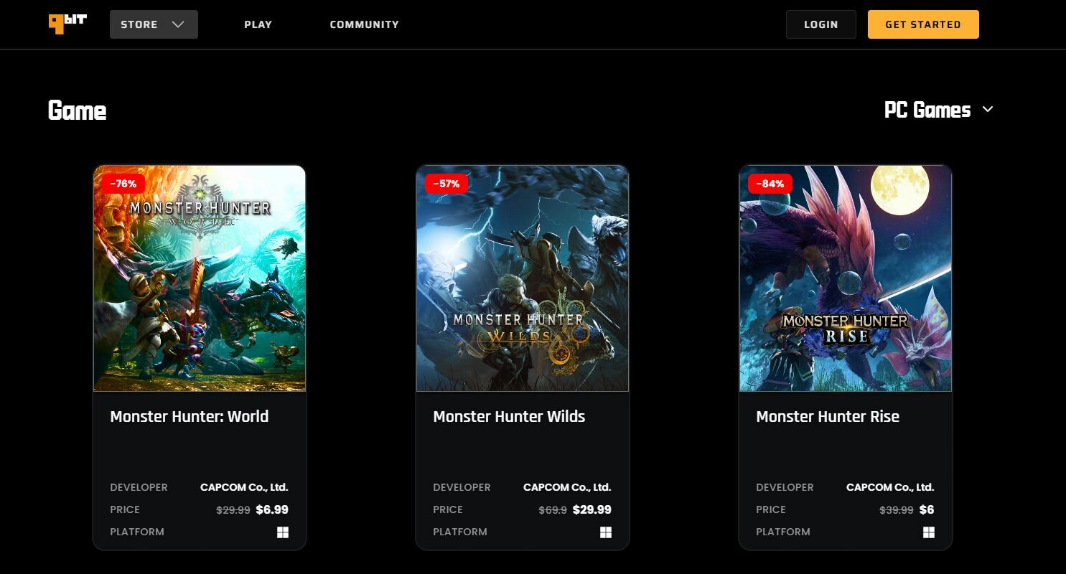This screenshot has height=574, width=1066.
Task: Click the GET STARTED button
Action: (x=922, y=24)
